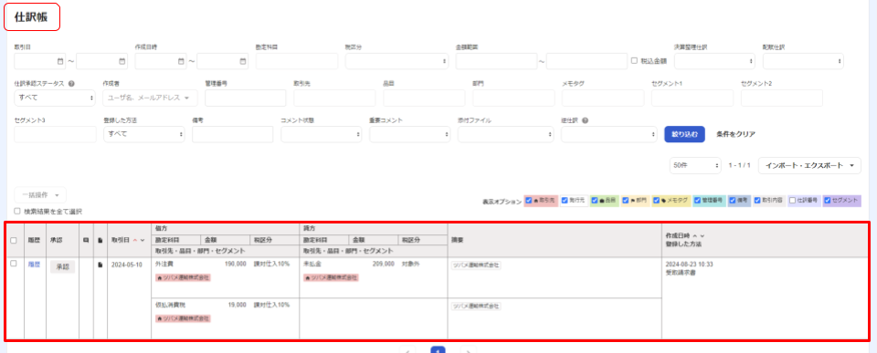Enable 仕訳番号 display option
The height and width of the screenshot is (353, 877).
click(x=793, y=200)
